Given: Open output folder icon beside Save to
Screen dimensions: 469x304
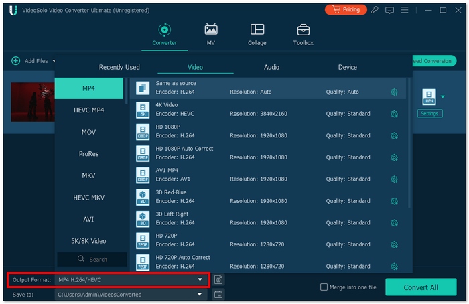Looking at the screenshot, I should tap(218, 295).
